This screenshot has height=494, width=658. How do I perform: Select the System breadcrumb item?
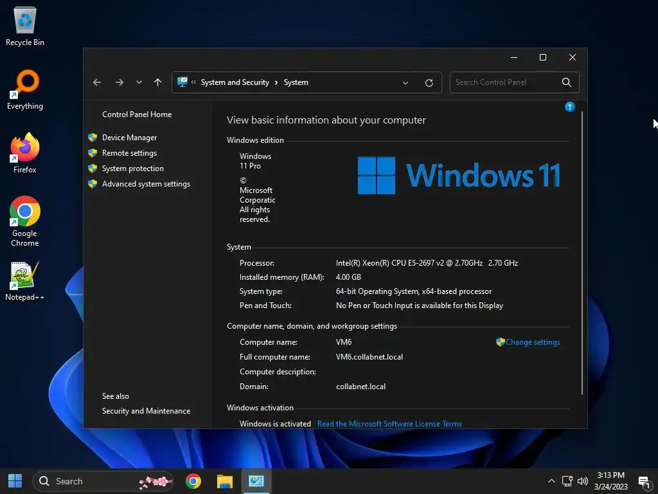[296, 82]
